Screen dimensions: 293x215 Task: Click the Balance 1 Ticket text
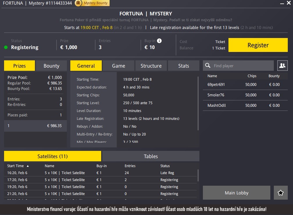pyautogui.click(x=219, y=48)
